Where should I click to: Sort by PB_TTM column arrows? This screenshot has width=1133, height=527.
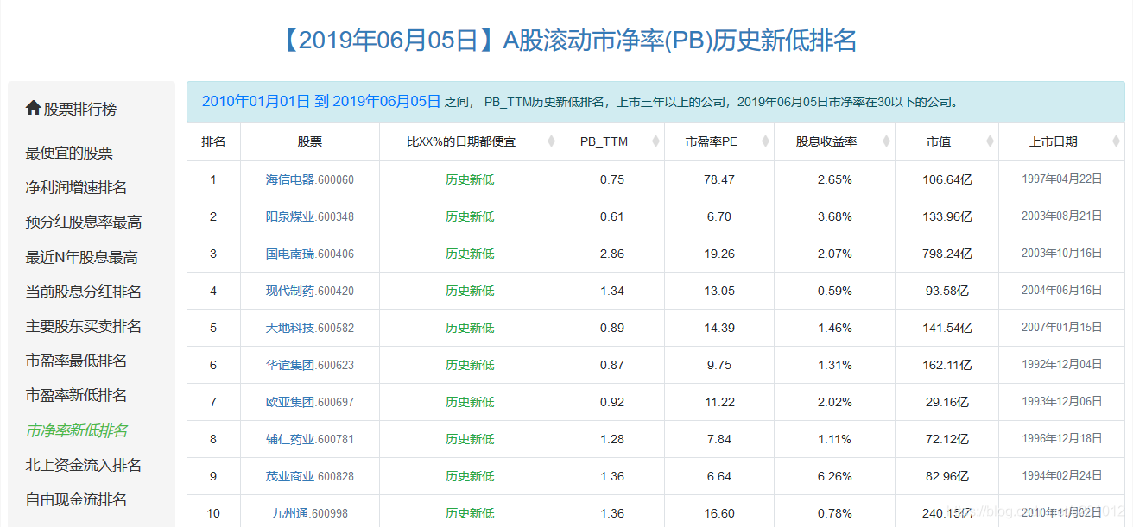[655, 141]
